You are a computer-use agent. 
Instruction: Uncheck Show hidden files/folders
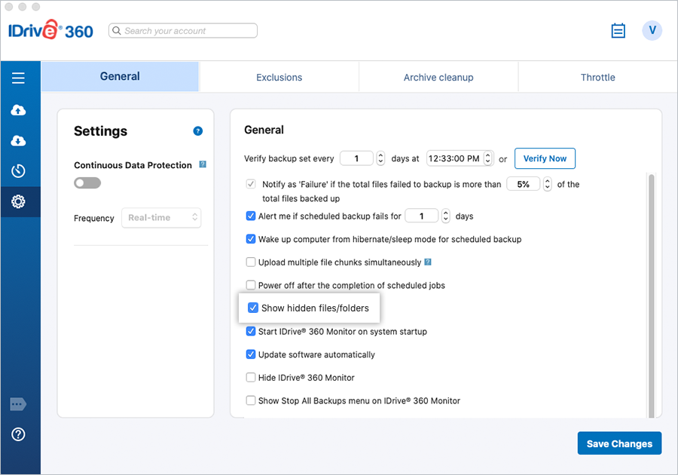click(253, 308)
